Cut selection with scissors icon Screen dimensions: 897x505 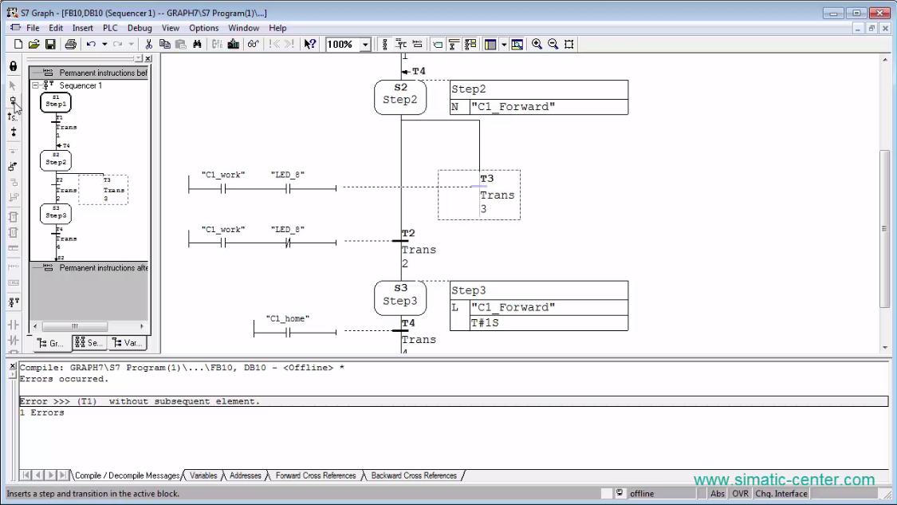tap(149, 44)
